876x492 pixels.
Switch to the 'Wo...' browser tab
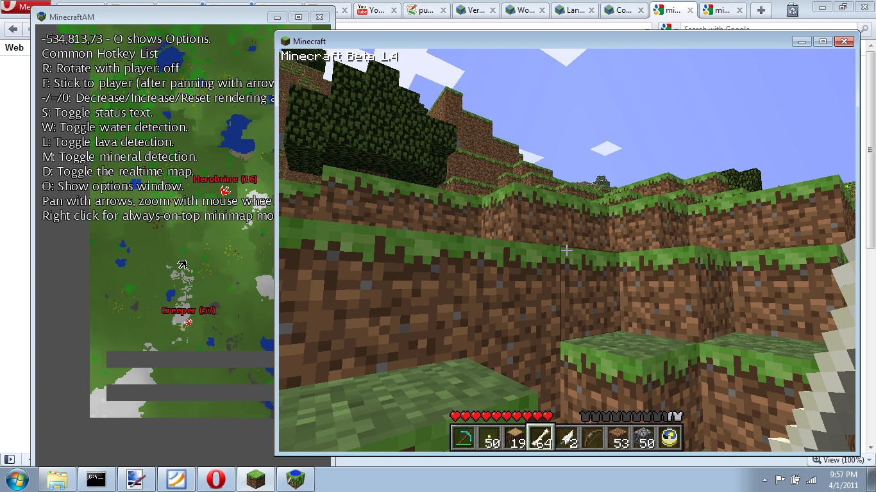pos(526,10)
